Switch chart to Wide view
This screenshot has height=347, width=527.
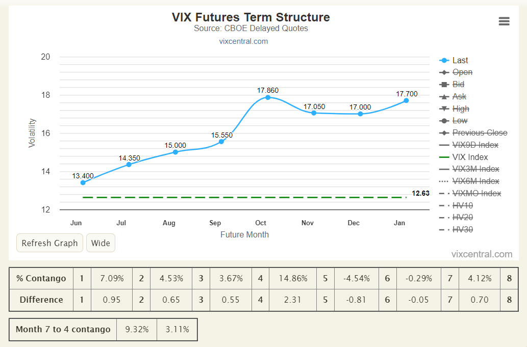point(101,243)
